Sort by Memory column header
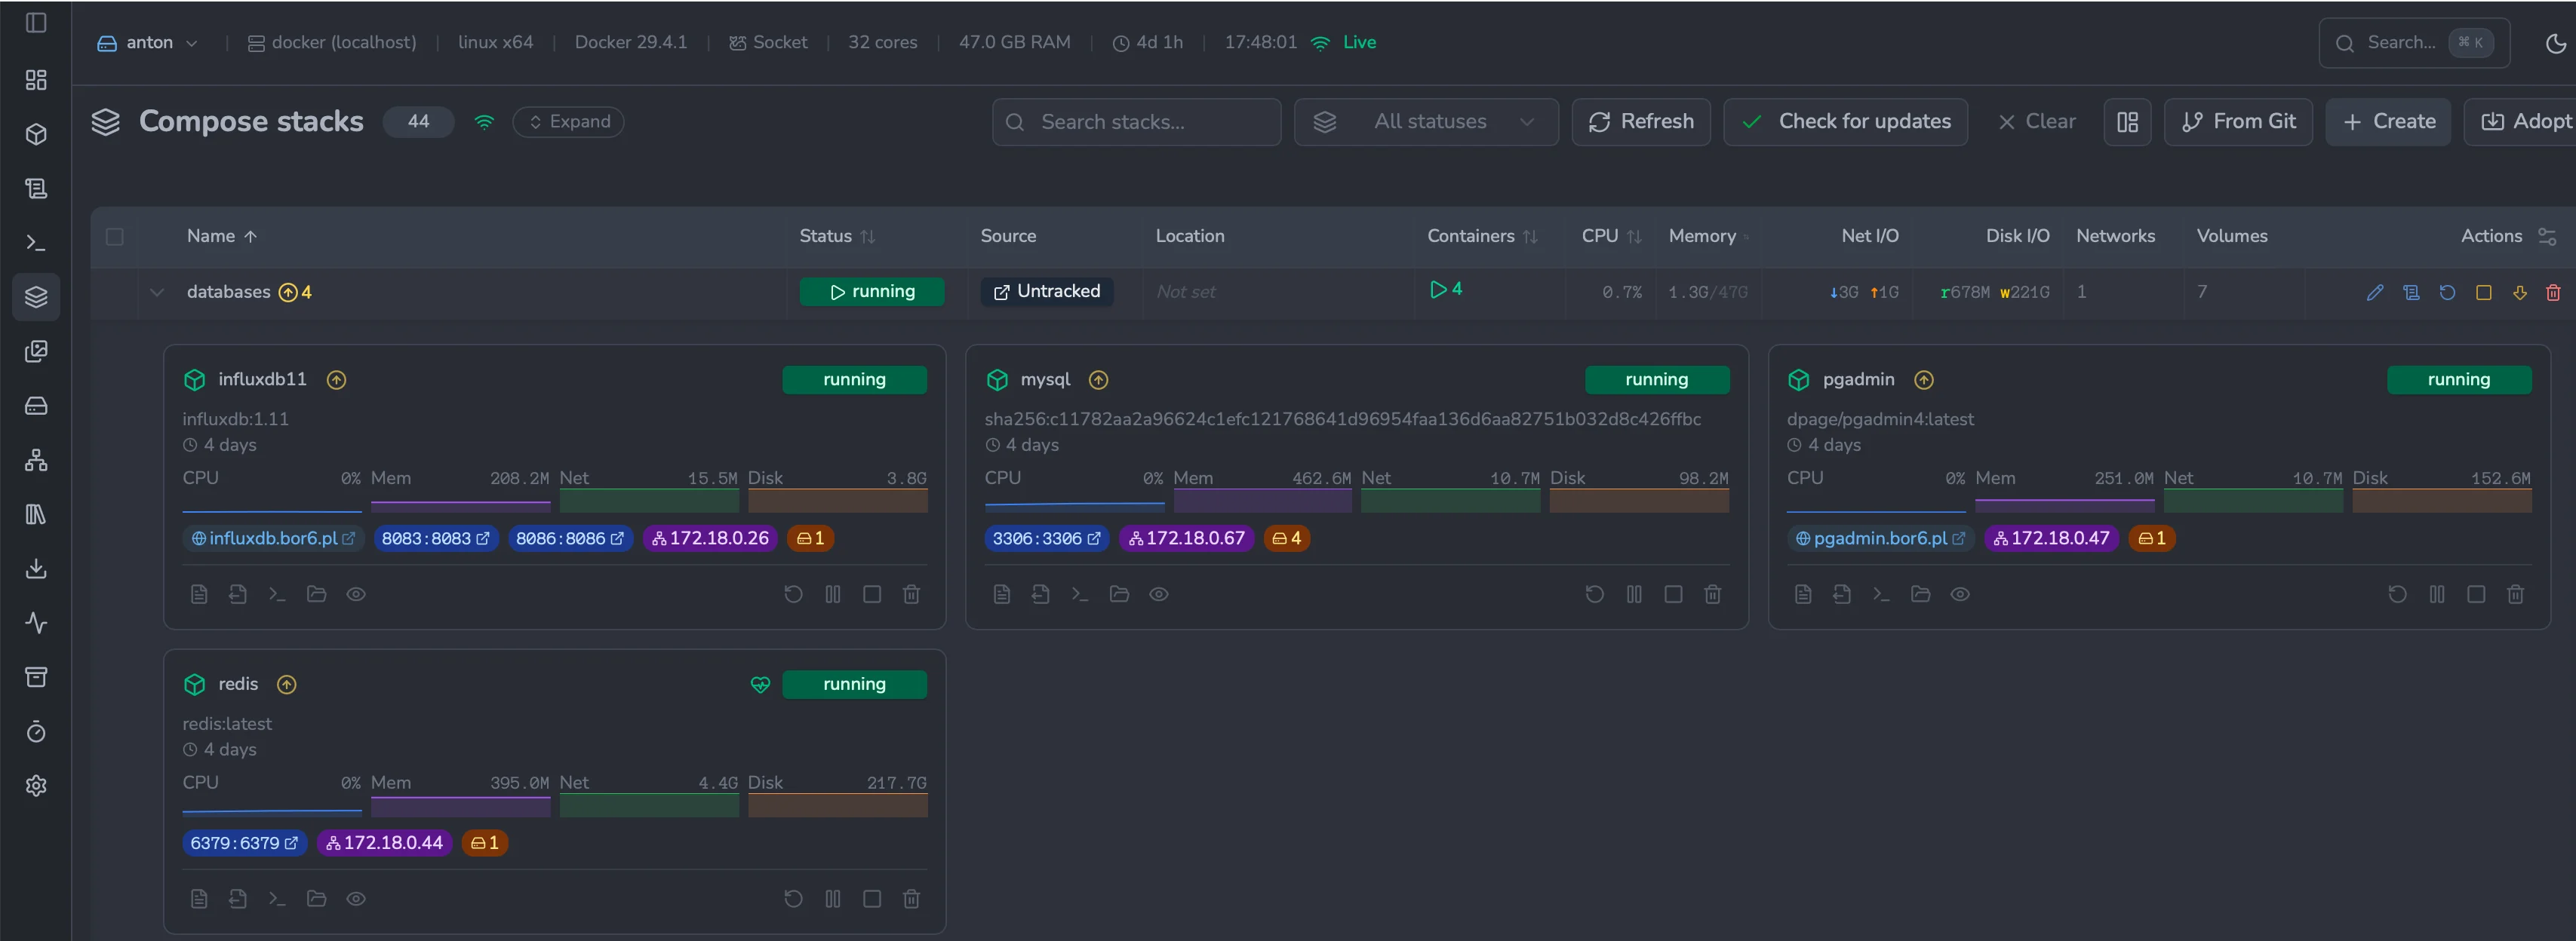The width and height of the screenshot is (2576, 941). (x=1708, y=237)
